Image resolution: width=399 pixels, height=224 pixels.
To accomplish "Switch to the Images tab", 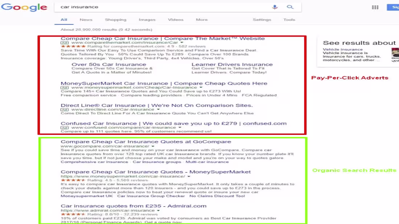I will point(147,20).
